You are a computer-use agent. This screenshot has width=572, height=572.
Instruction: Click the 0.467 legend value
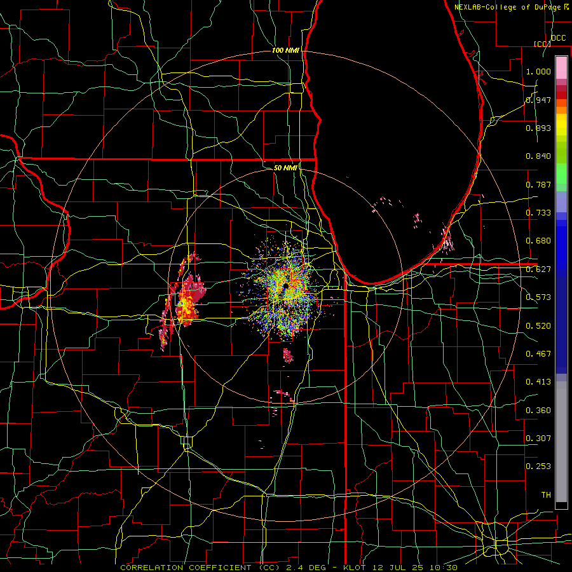point(538,353)
